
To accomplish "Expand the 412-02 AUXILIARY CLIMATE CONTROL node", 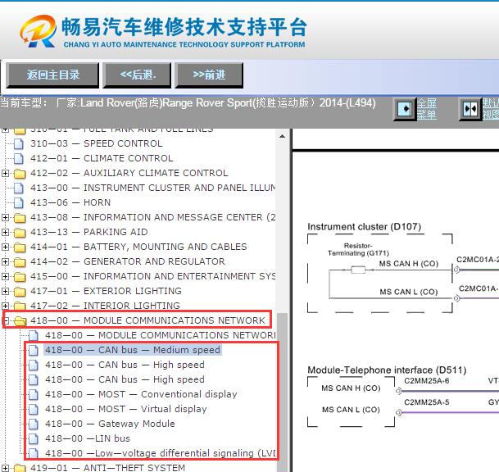I will pos(5,173).
